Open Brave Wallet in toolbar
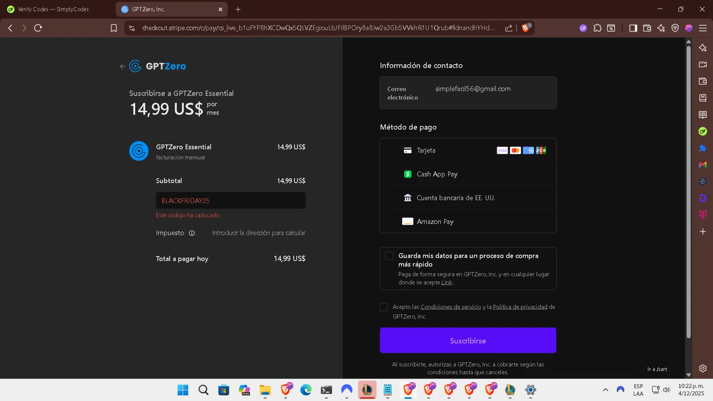This screenshot has height=401, width=713. 647,28
